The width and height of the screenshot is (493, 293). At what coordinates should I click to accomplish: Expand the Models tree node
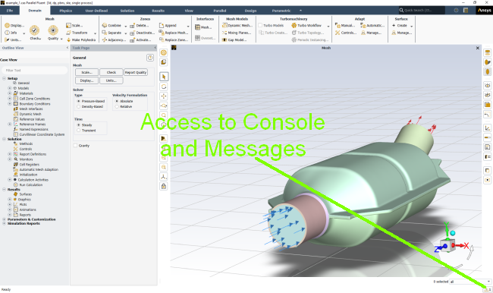[x=10, y=88]
